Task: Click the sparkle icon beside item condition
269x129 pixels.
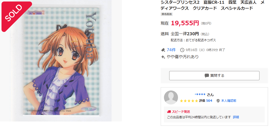Action: (163, 57)
